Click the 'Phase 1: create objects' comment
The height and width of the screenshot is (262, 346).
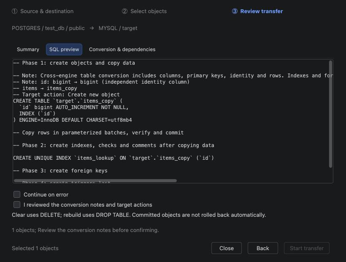coord(74,63)
